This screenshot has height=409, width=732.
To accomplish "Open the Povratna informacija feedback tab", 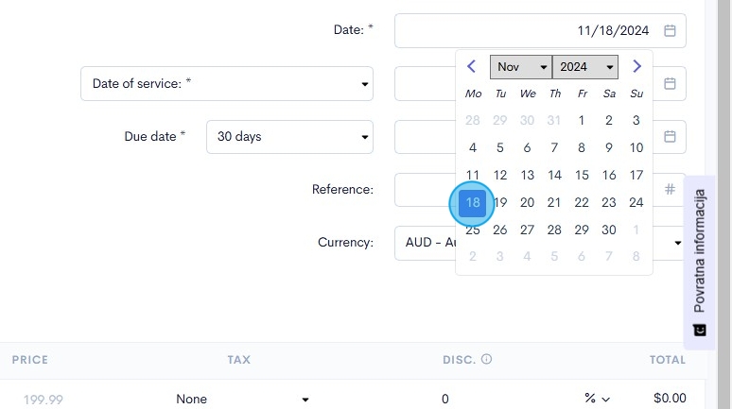I will coord(699,261).
